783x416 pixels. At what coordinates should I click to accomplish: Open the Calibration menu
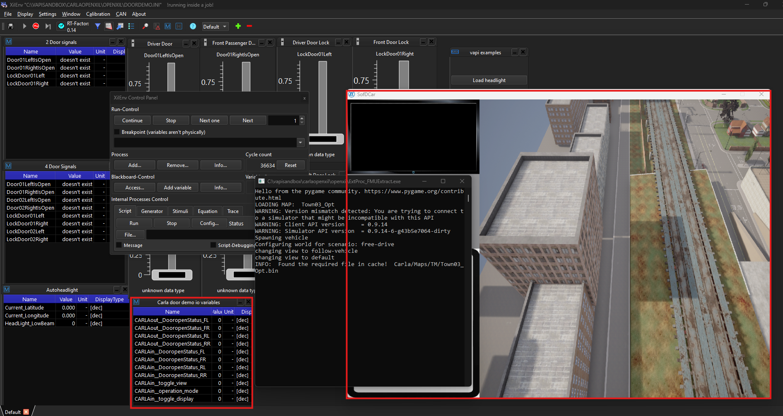98,14
